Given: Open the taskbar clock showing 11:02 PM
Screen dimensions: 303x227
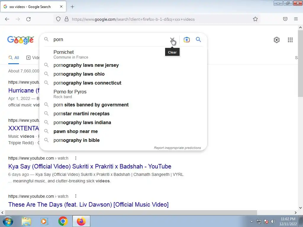Looking at the screenshot, I should (x=288, y=221).
